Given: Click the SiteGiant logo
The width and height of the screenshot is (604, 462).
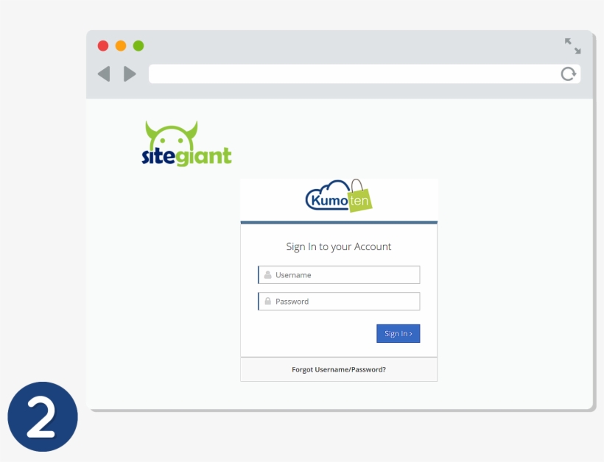Looking at the screenshot, I should point(187,143).
